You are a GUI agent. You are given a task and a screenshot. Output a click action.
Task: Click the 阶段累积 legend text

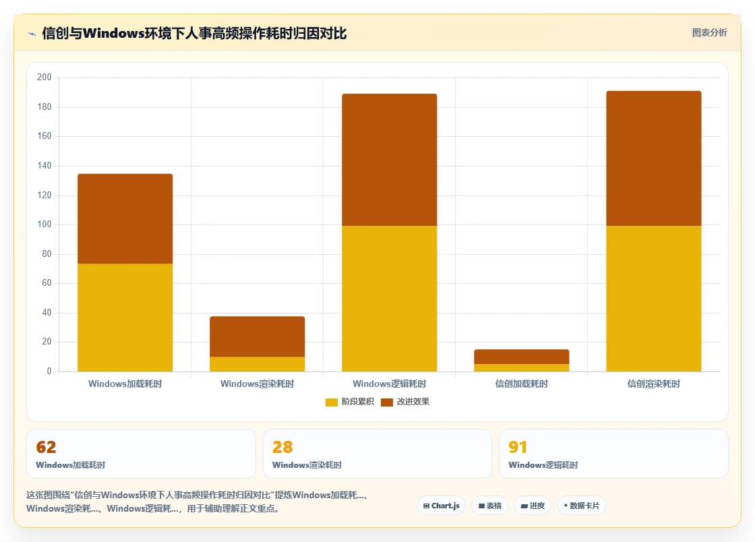(358, 402)
